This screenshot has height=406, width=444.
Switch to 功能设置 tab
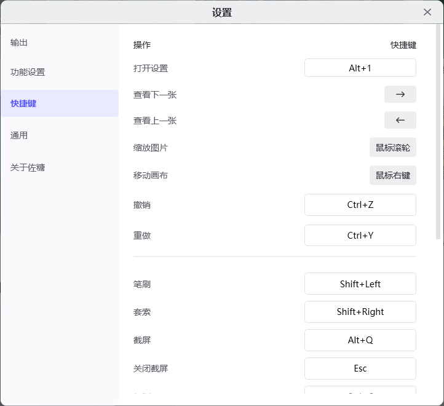28,72
